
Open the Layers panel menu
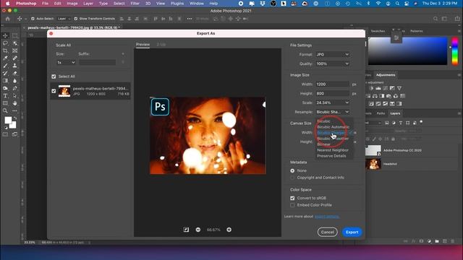459,113
